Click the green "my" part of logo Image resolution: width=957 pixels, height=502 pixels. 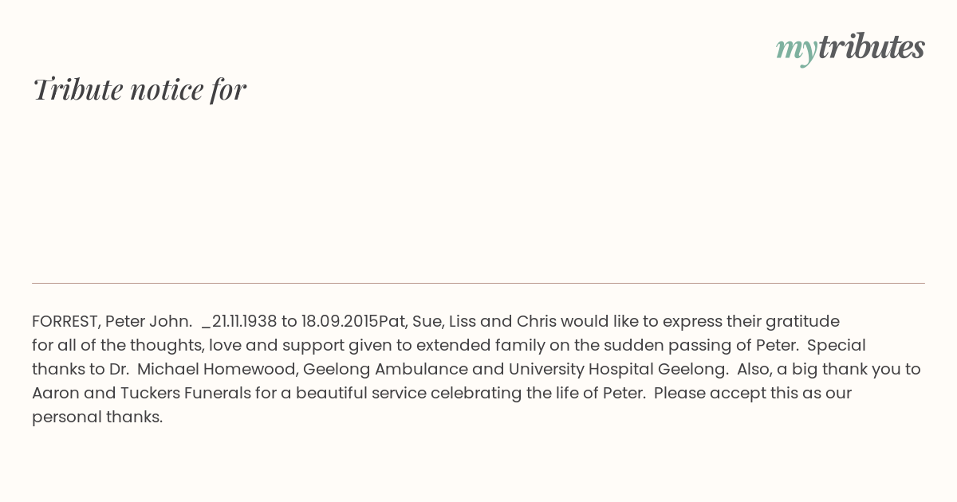click(x=796, y=50)
